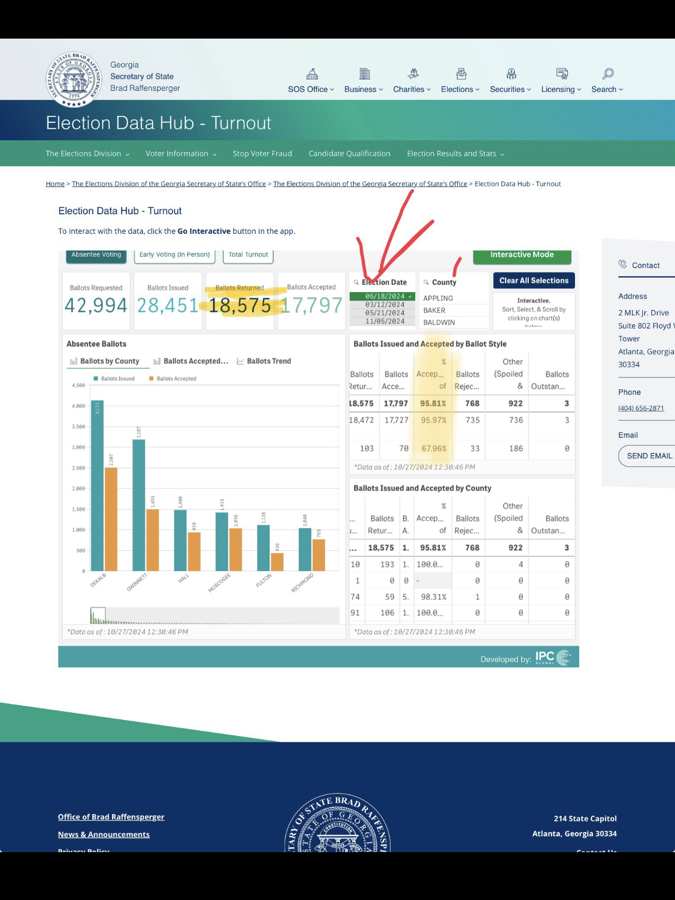The height and width of the screenshot is (900, 675).
Task: Click the Ballots Accepted bar chart icon
Action: tap(157, 361)
